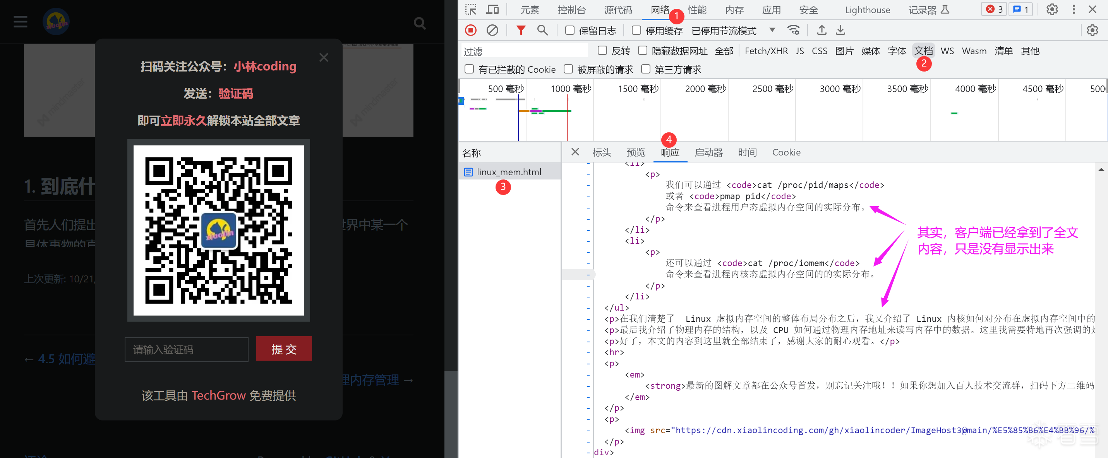Click the 请输入验证码 input field
Image resolution: width=1108 pixels, height=458 pixels.
pyautogui.click(x=186, y=349)
